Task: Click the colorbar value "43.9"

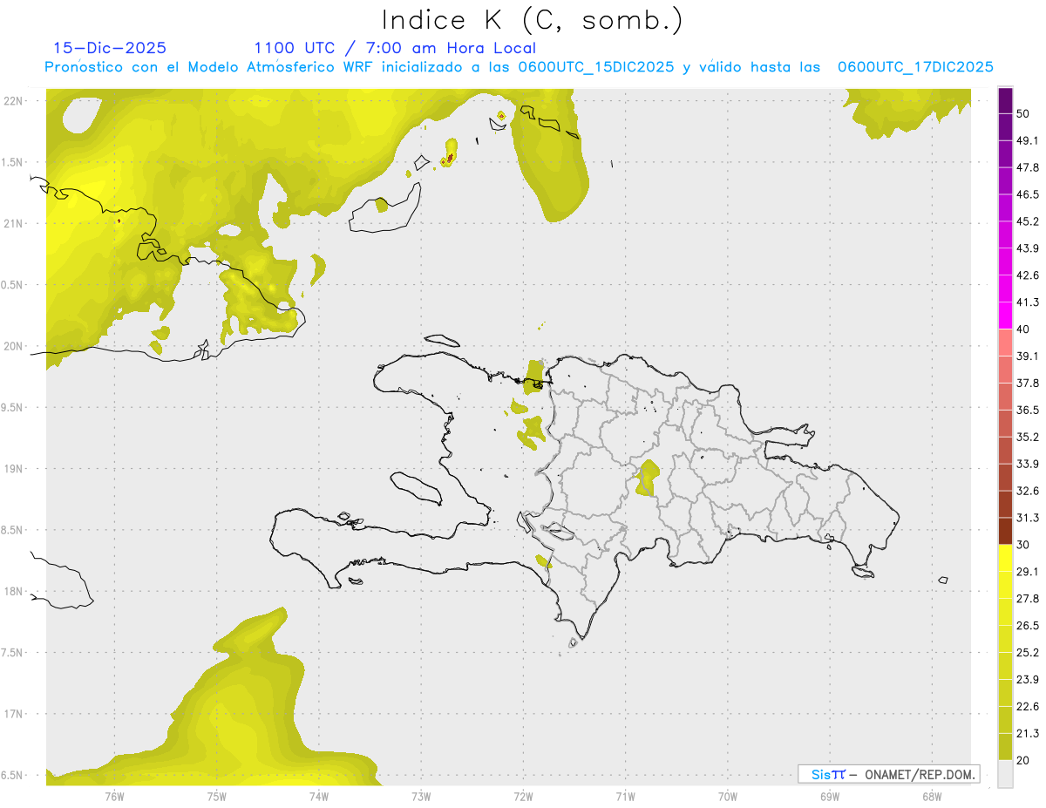Action: 1028,248
